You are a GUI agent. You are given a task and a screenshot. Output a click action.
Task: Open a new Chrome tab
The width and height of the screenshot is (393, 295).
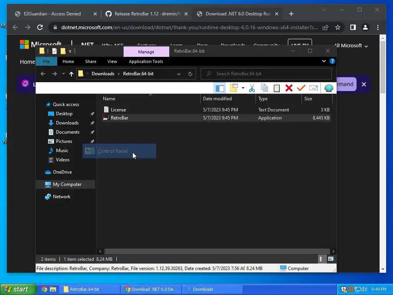[291, 14]
